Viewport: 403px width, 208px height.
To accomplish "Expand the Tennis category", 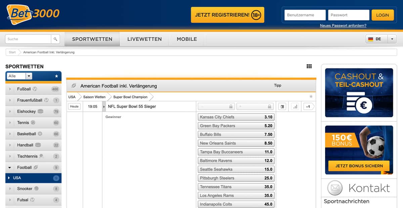I will click(10, 123).
